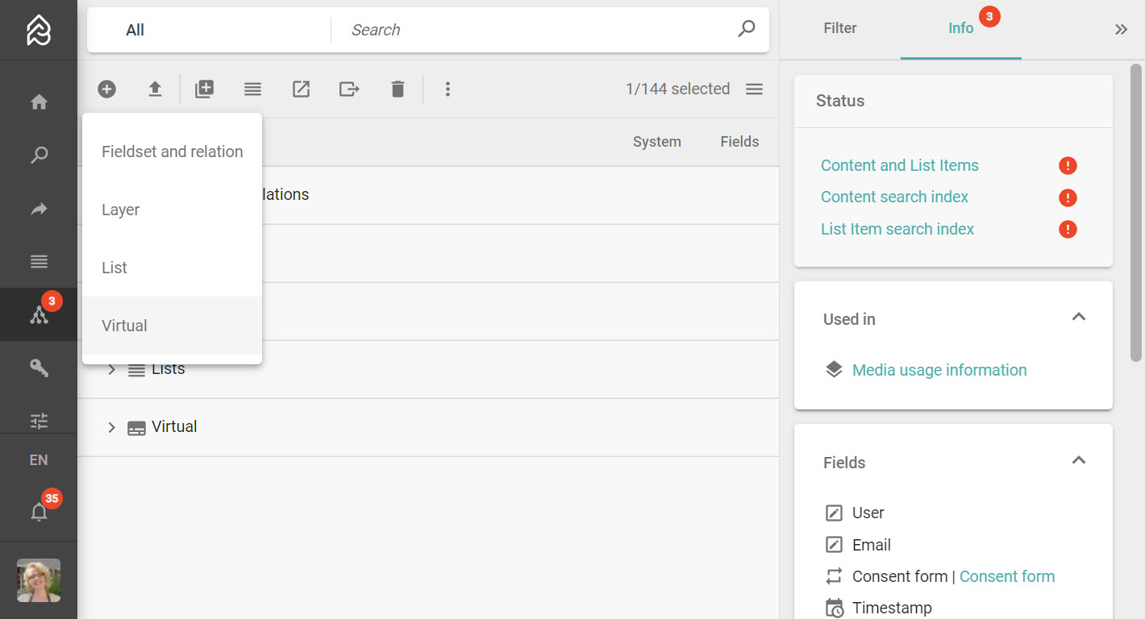Image resolution: width=1145 pixels, height=619 pixels.
Task: Select the Virtual row in tree
Action: [428, 427]
